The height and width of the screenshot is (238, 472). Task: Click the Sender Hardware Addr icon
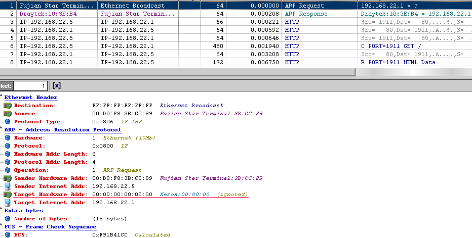[x=7, y=178]
